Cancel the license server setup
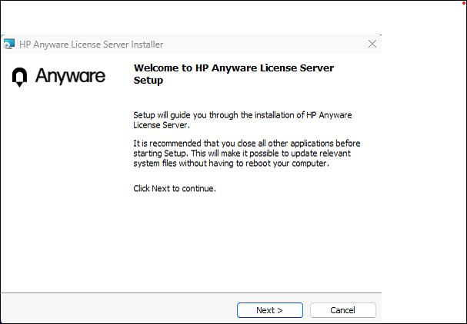This screenshot has width=467, height=324. pyautogui.click(x=343, y=310)
